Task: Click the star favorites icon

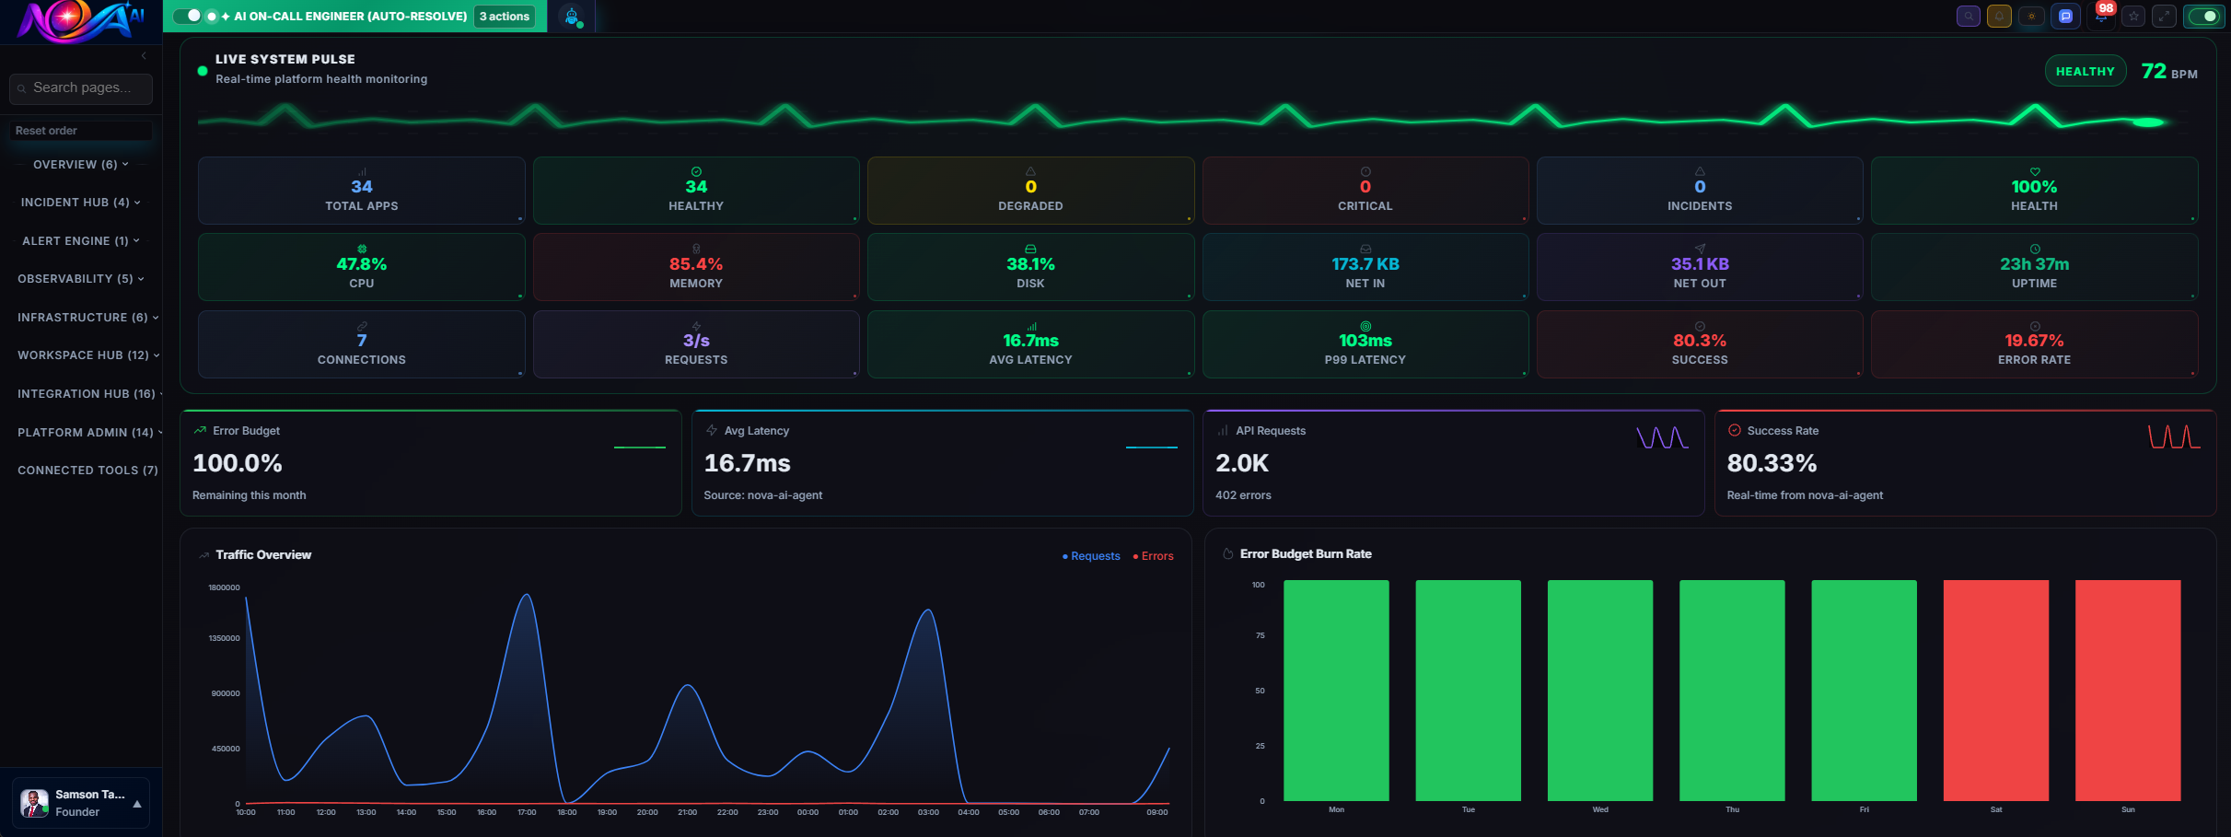Action: pos(2133,16)
